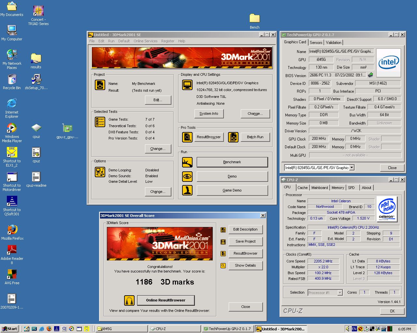This screenshot has width=417, height=333.
Task: Open the results folder on desktop
Action: pos(36,58)
